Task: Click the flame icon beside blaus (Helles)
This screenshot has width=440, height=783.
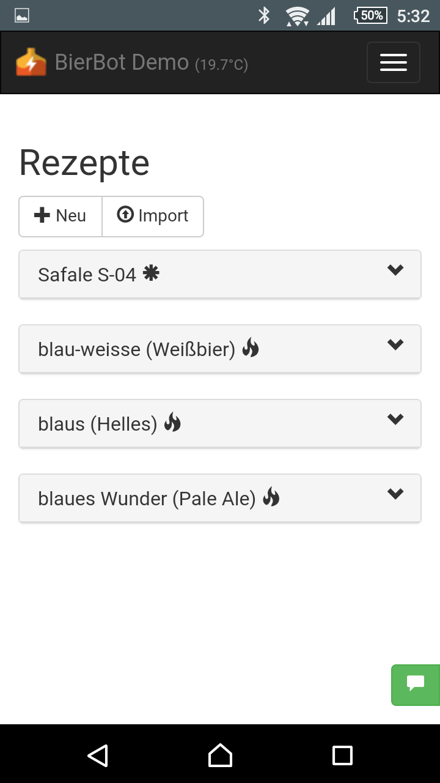Action: (172, 423)
